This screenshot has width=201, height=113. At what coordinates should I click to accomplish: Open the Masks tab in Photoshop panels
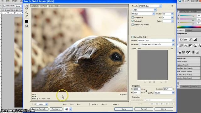(x=189, y=30)
